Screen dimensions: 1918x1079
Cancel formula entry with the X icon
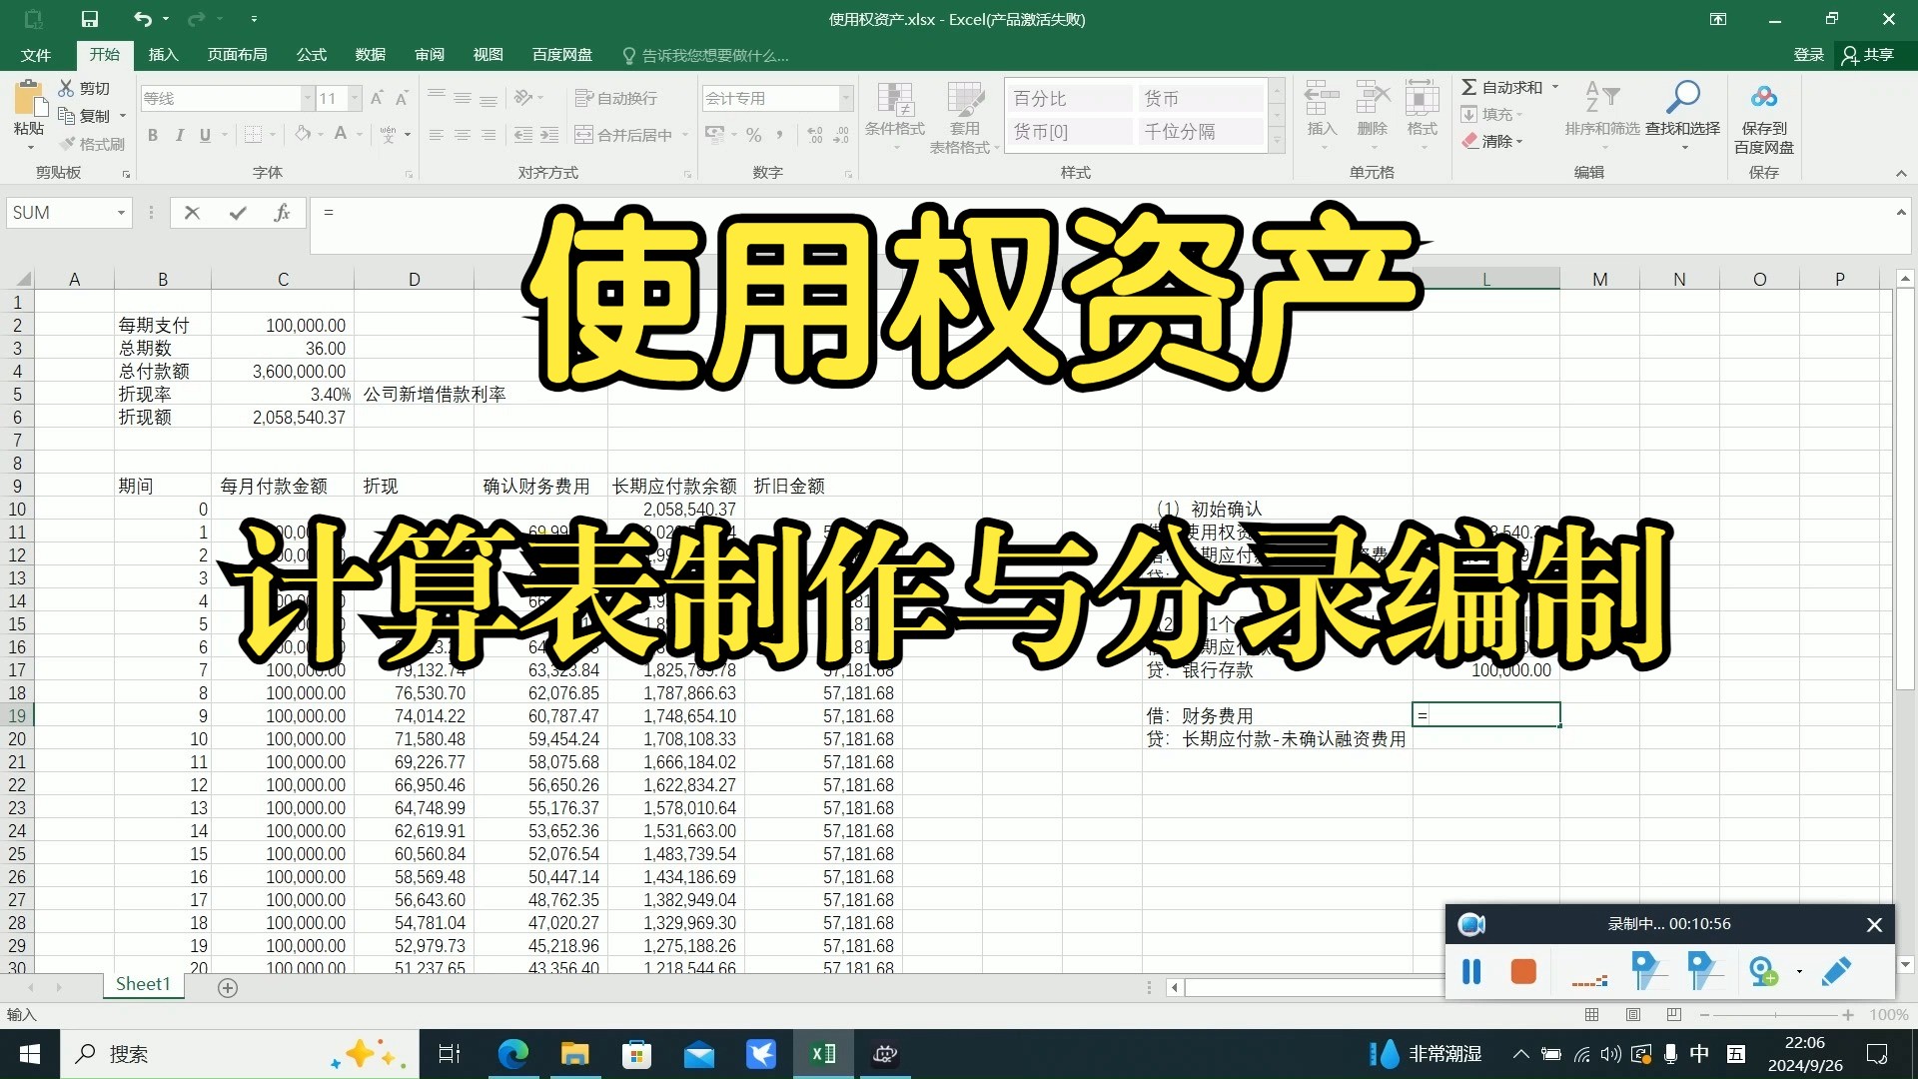click(x=193, y=213)
